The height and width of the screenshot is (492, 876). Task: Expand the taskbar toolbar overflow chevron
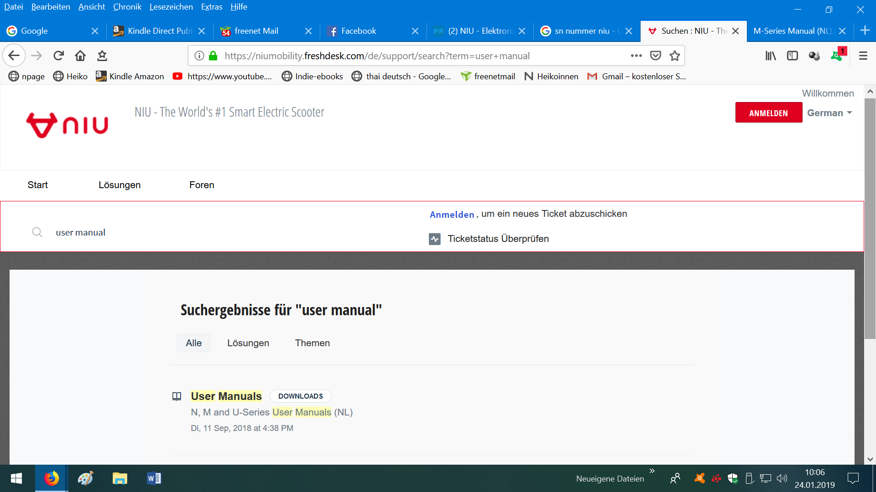pos(652,471)
